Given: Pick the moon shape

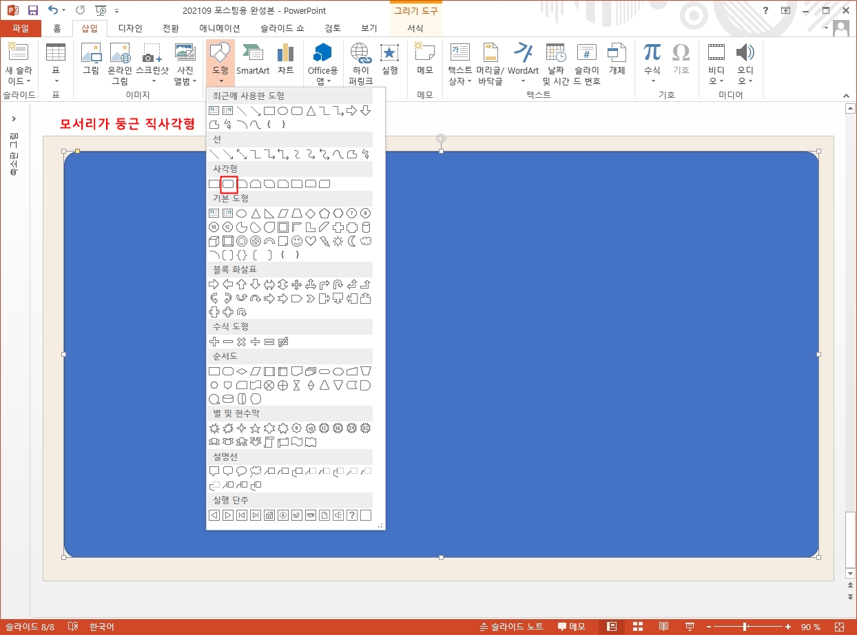Looking at the screenshot, I should (x=352, y=241).
